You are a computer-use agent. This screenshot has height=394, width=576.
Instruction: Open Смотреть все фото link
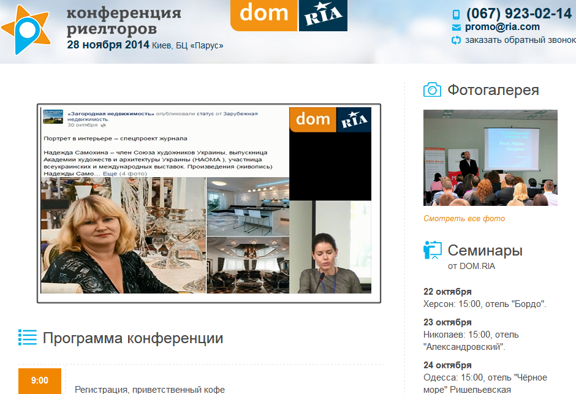coord(464,219)
